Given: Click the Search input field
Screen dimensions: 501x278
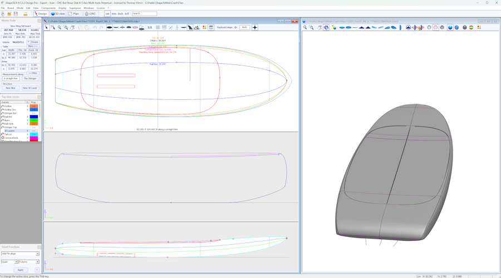Looking at the screenshot, I should [x=144, y=14].
